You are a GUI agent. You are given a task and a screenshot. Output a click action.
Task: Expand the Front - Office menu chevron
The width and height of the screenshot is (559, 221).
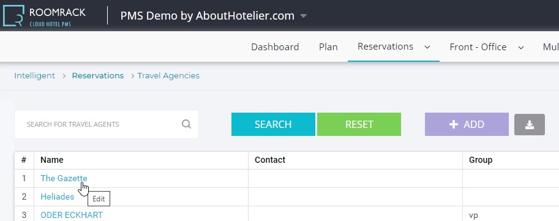coord(521,47)
